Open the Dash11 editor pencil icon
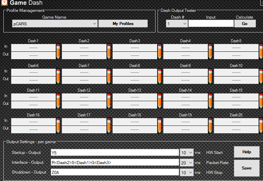 coord(58,101)
